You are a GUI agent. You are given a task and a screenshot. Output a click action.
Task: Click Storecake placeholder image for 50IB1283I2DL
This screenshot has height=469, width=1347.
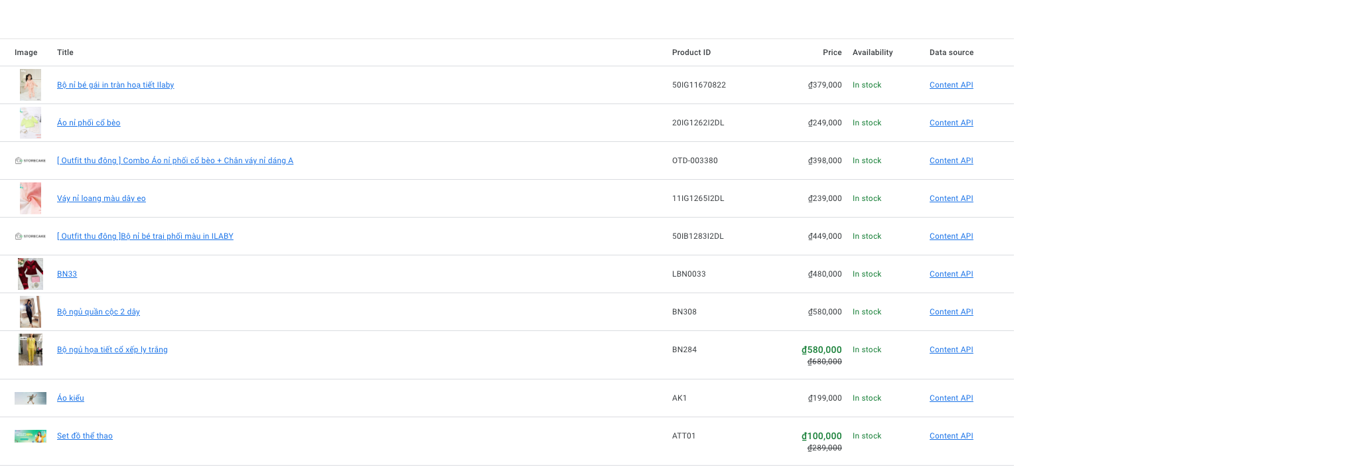[31, 236]
